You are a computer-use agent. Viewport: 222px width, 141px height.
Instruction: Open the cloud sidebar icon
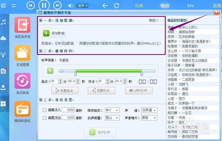click(x=3, y=38)
